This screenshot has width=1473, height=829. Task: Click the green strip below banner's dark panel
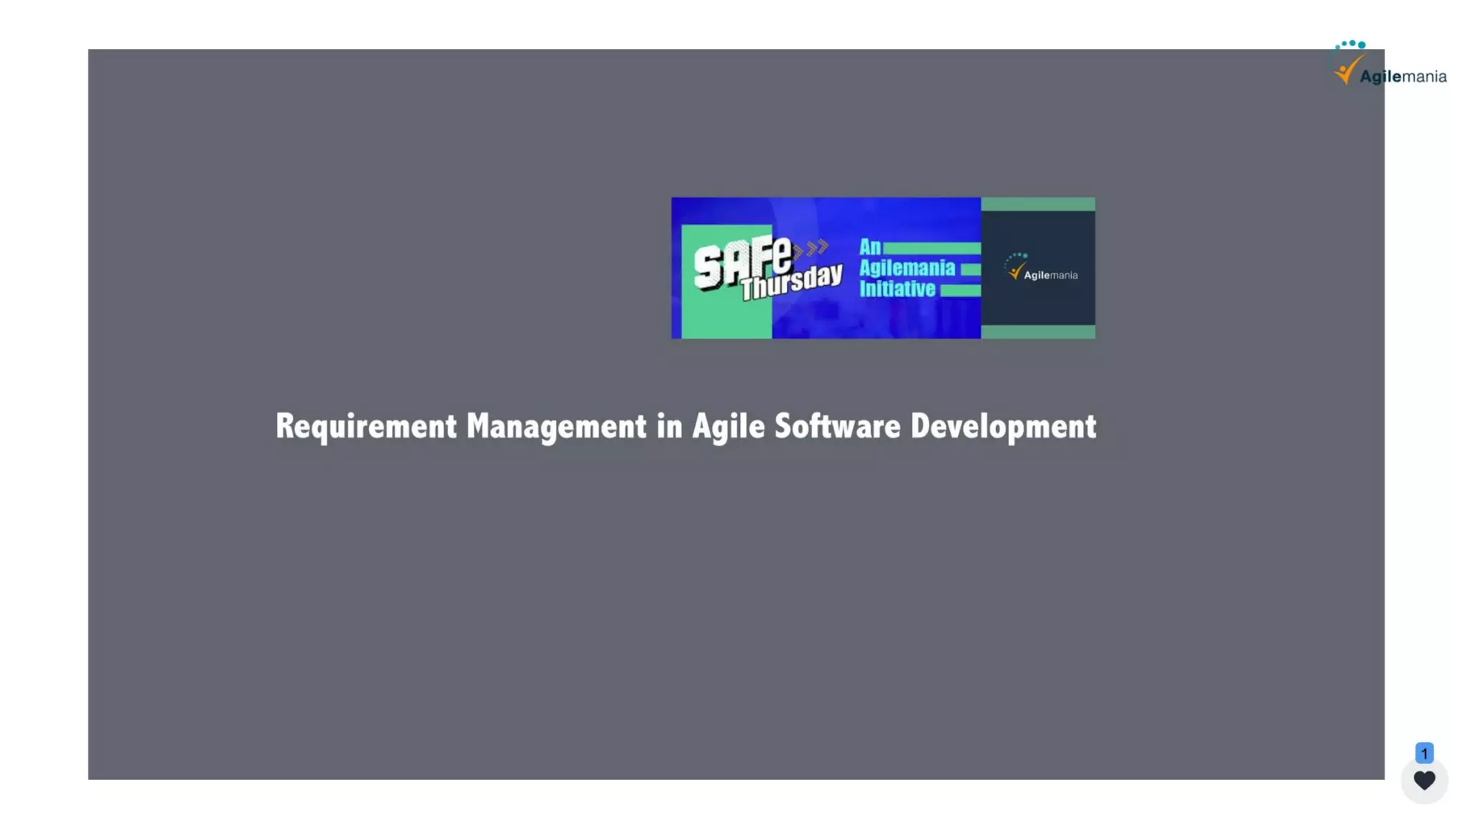coord(1038,332)
